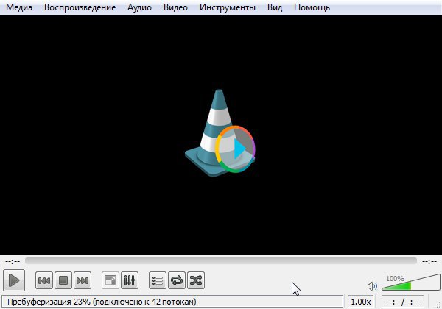The height and width of the screenshot is (309, 442).
Task: Click the 1.00x playback speed indicator
Action: 361,302
